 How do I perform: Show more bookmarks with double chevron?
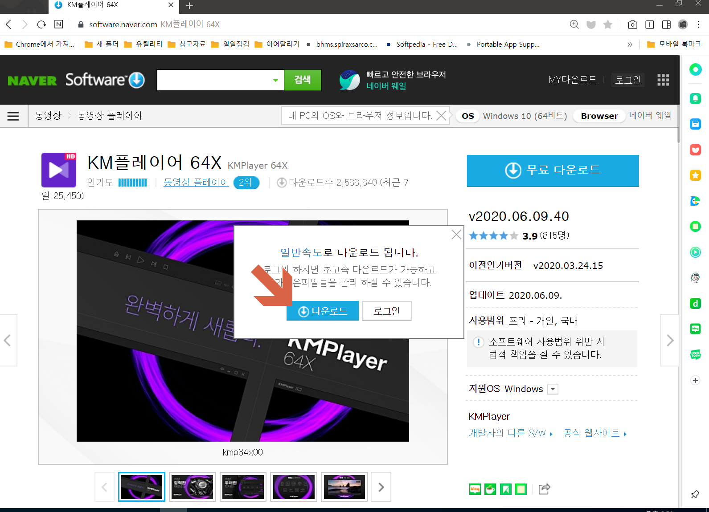pyautogui.click(x=630, y=45)
